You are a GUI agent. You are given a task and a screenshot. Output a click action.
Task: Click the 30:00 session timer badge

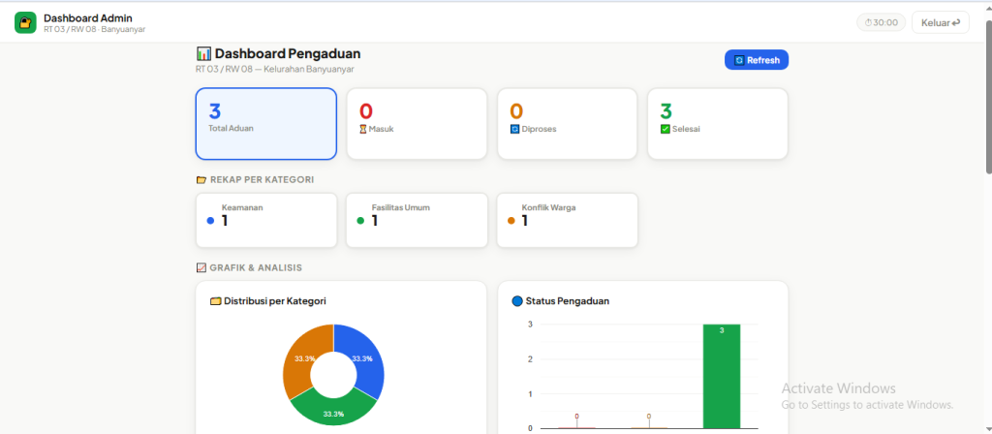(x=880, y=22)
